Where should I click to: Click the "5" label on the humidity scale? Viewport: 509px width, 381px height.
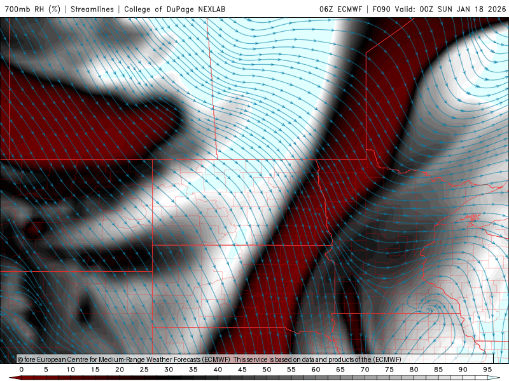46,370
